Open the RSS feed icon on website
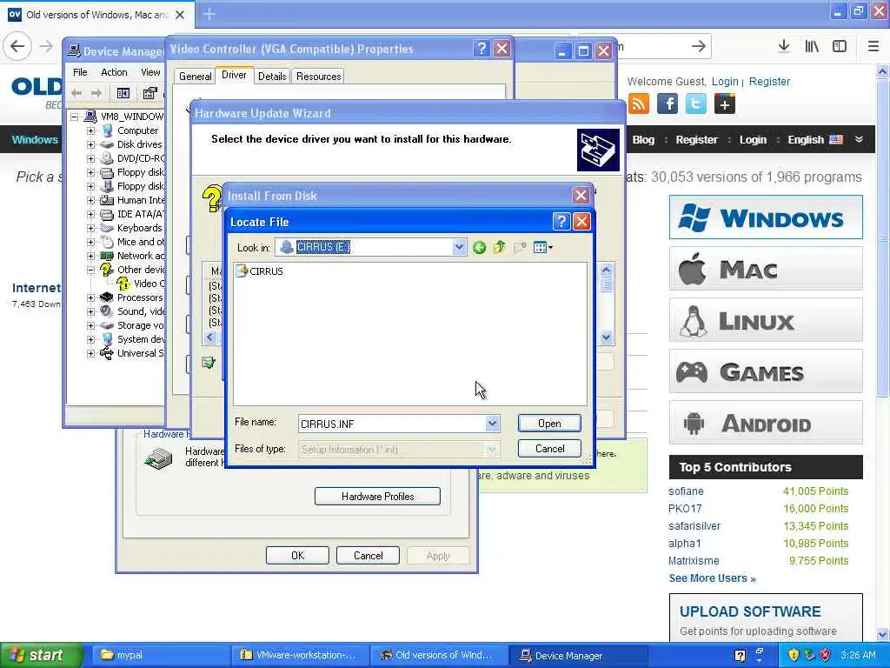Viewport: 890px width, 668px height. (639, 104)
